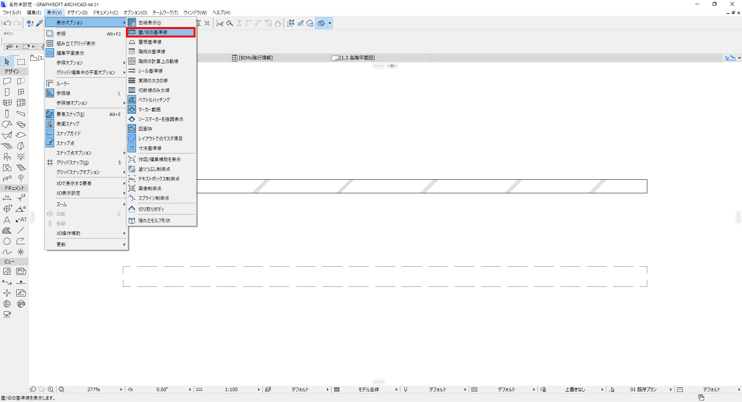Image resolution: width=742 pixels, height=402 pixels.
Task: Toggle スナップガイド in the View menu
Action: (x=86, y=133)
